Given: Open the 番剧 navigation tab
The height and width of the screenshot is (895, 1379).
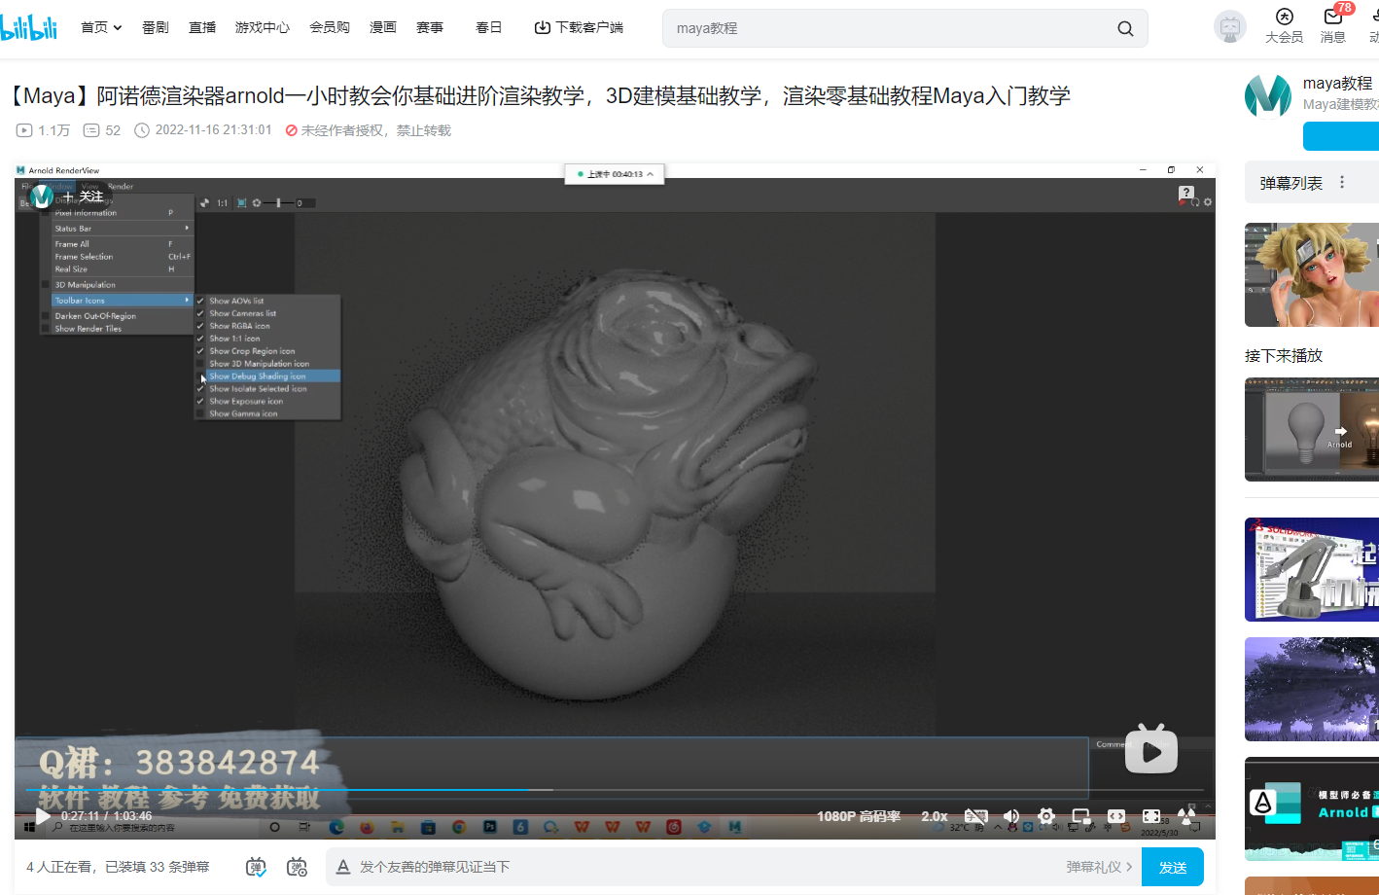Looking at the screenshot, I should [156, 27].
